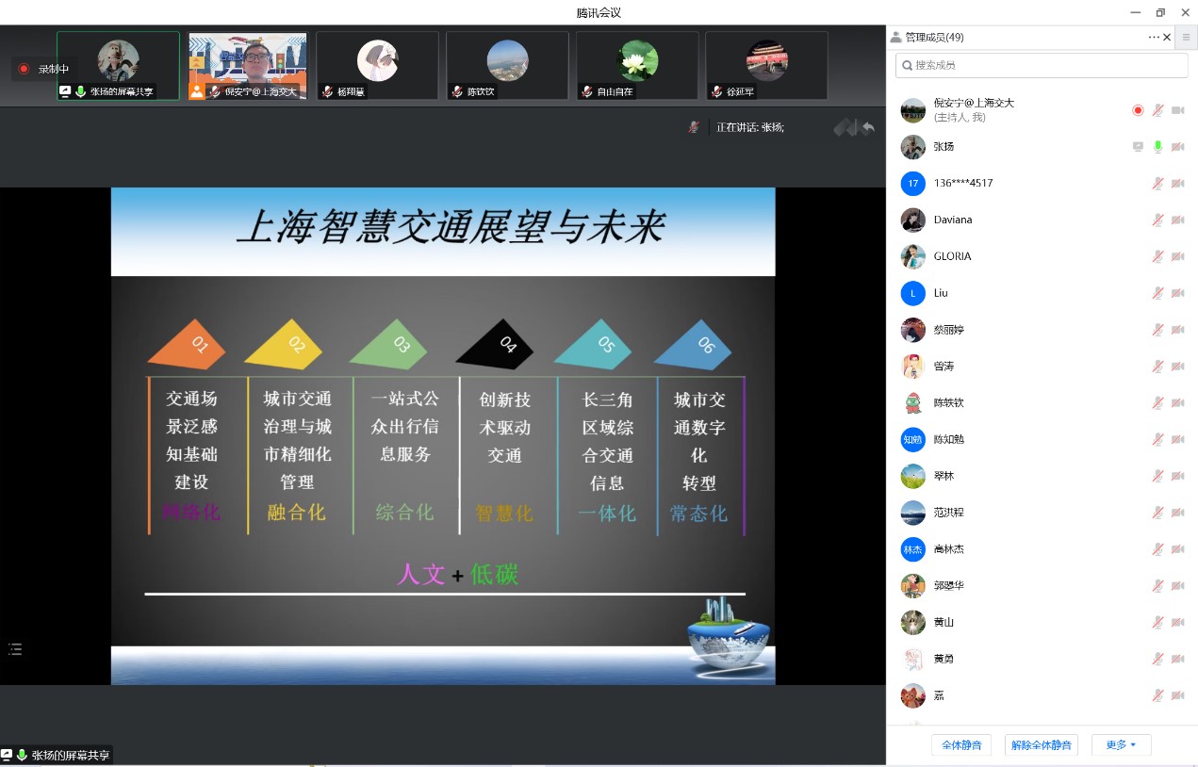Unmute GLORIA via her microphone icon
This screenshot has height=767, width=1198.
click(x=1157, y=256)
